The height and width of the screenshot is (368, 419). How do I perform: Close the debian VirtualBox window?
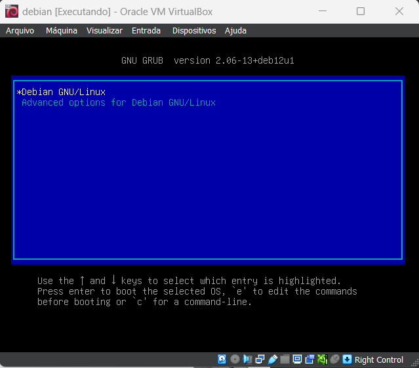(x=399, y=11)
